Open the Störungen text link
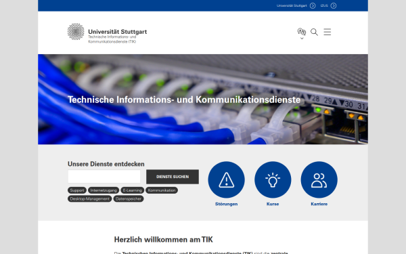406x254 pixels. click(226, 204)
